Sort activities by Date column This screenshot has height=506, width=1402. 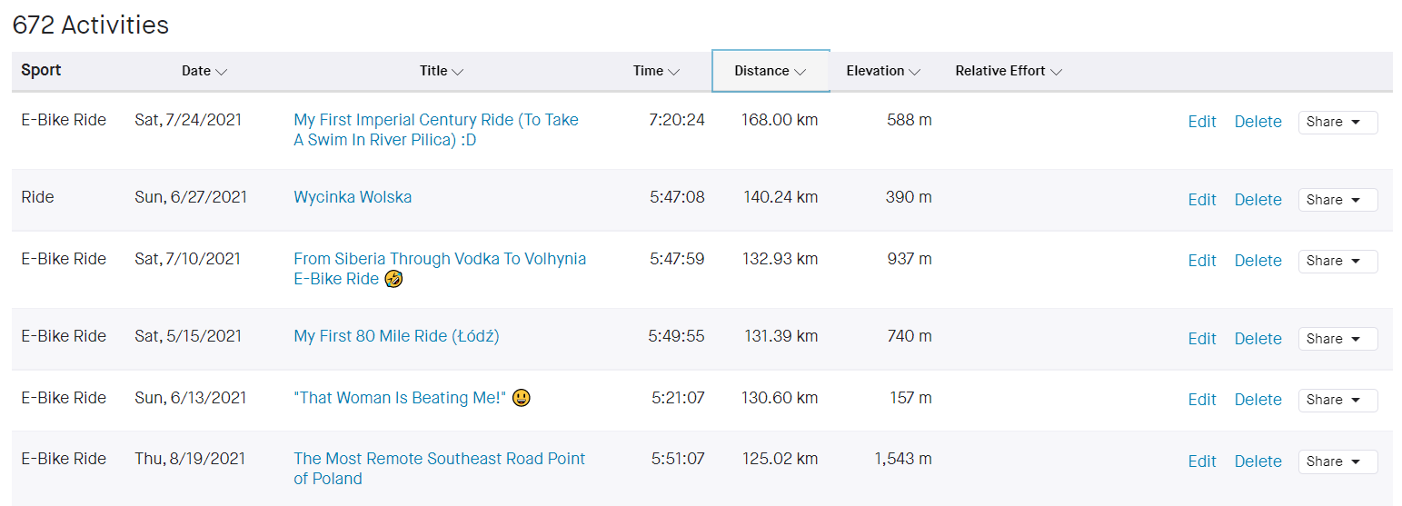point(204,71)
